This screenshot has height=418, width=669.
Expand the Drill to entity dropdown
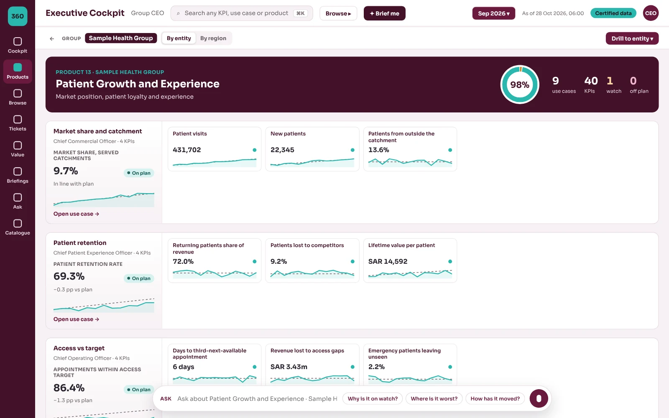[632, 38]
